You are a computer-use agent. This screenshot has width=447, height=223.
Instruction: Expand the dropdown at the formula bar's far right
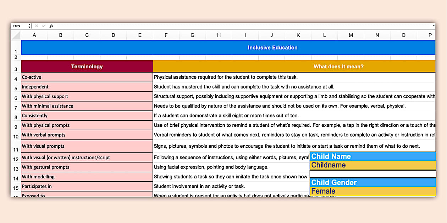[433, 26]
